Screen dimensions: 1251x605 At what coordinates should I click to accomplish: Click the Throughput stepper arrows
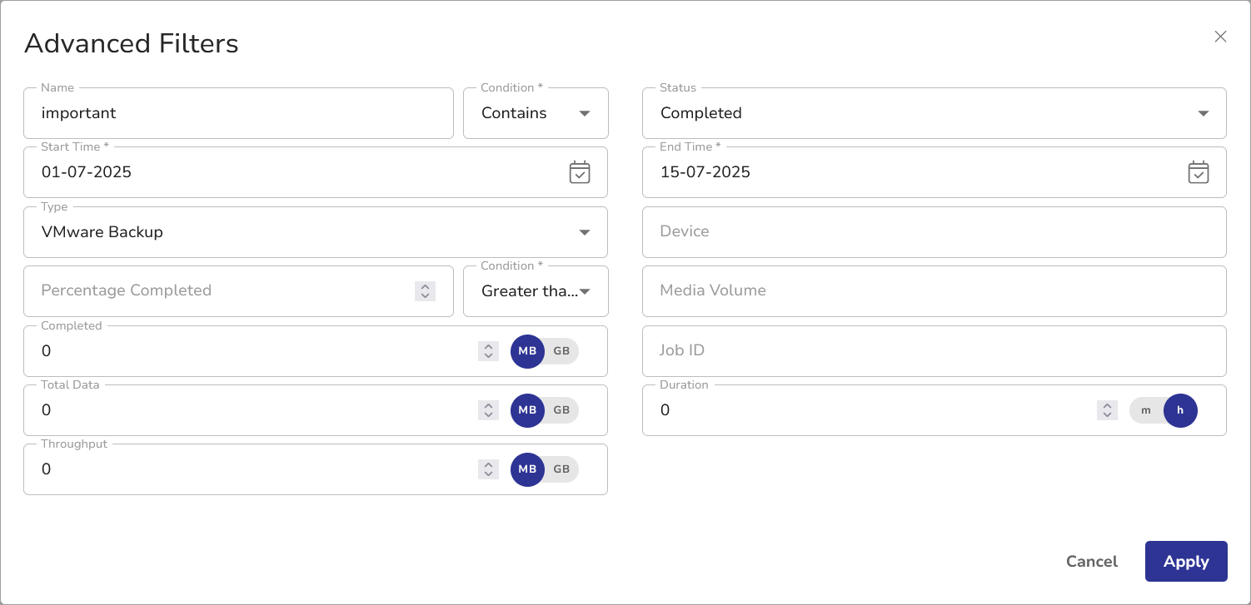(488, 469)
